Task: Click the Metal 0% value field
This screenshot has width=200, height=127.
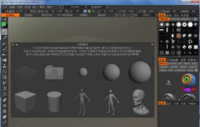Action: pos(194,11)
